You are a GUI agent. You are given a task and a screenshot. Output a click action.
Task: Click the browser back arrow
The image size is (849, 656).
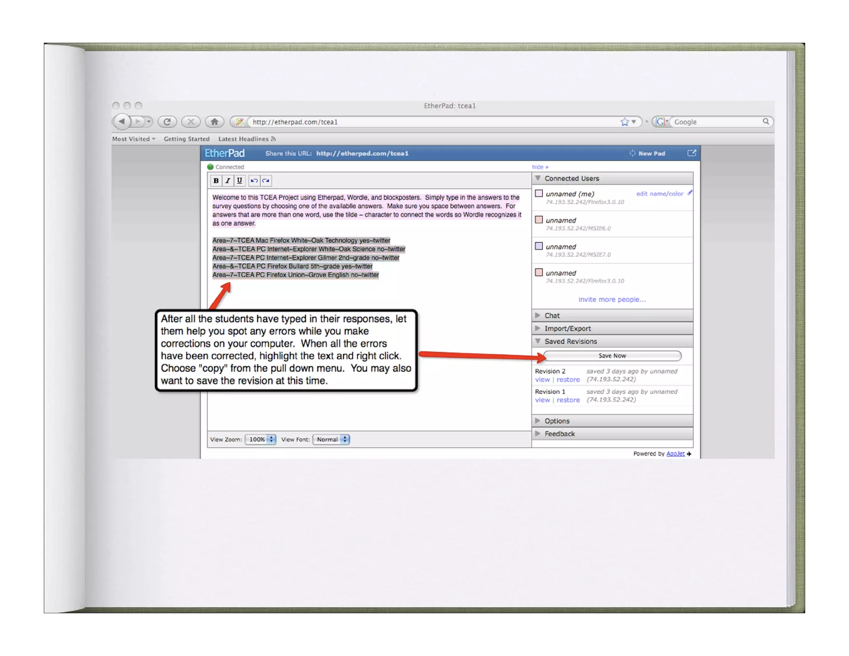121,121
